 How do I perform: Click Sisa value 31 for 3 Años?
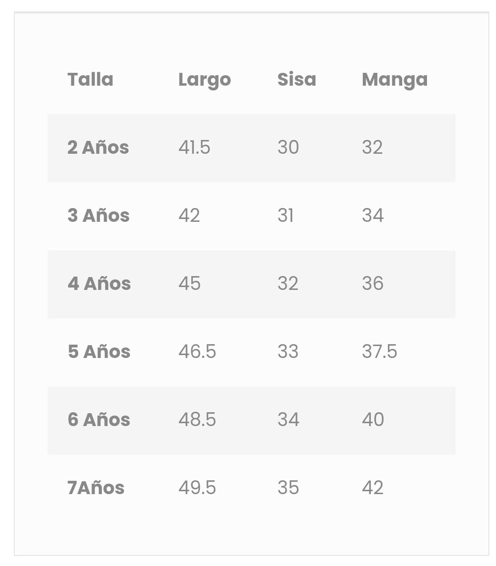286,216
